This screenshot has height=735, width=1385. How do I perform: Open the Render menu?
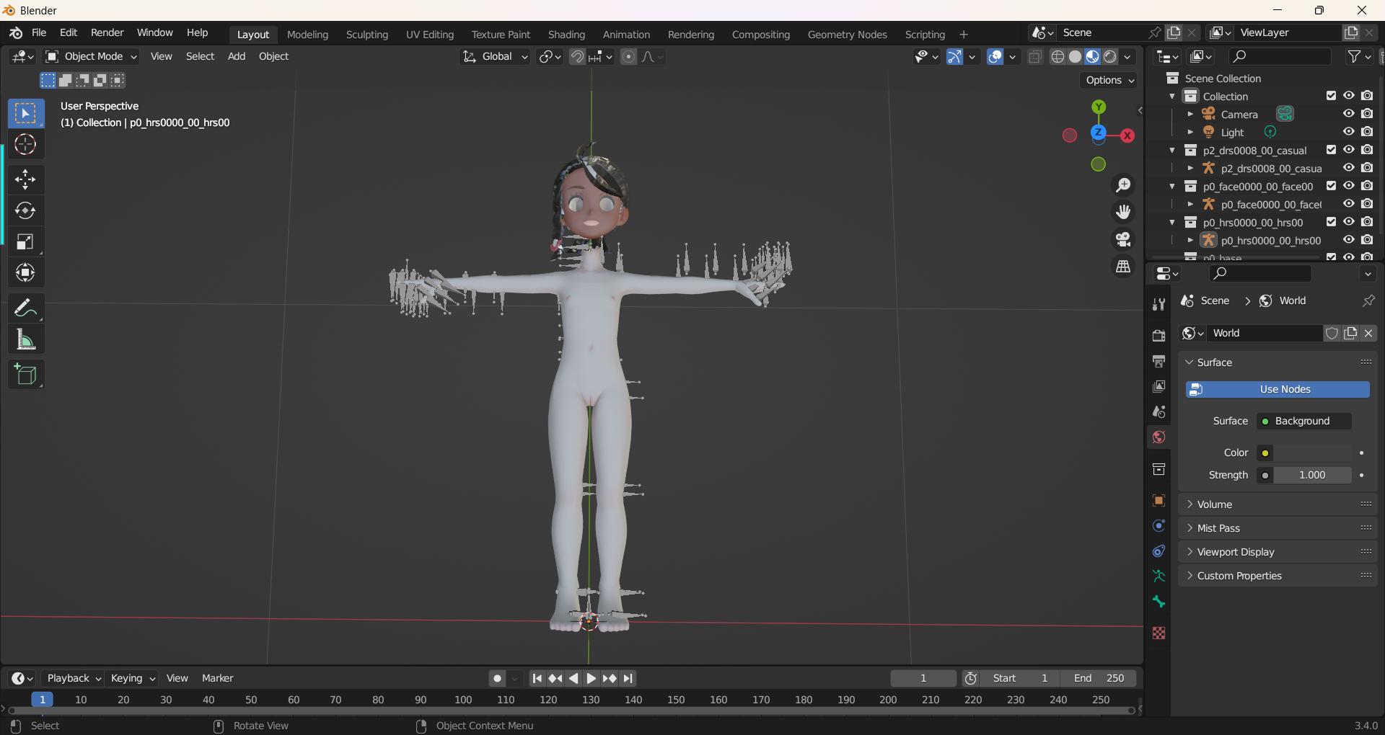click(107, 32)
